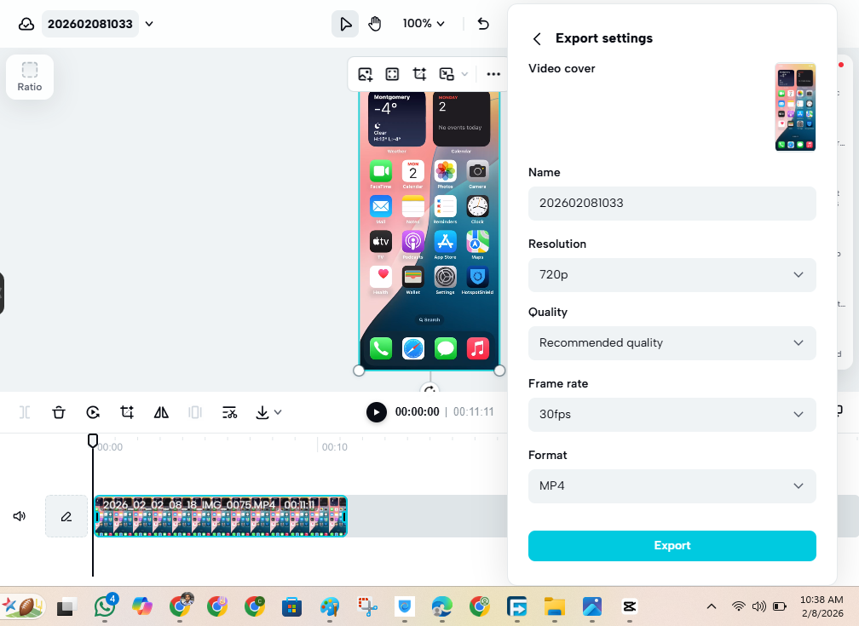Mute the audio track on the left
The width and height of the screenshot is (859, 626).
click(x=19, y=516)
